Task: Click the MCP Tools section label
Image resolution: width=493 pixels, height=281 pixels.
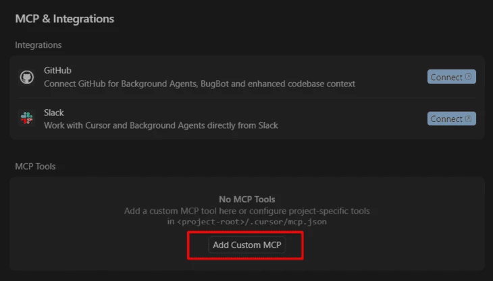Action: [35, 166]
